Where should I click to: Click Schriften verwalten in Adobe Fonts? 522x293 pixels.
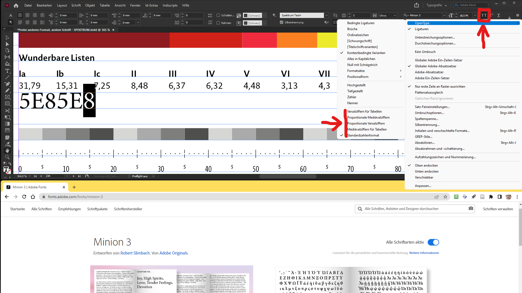[x=498, y=209]
